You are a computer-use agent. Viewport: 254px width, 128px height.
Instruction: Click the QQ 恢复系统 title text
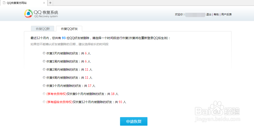[46, 12]
